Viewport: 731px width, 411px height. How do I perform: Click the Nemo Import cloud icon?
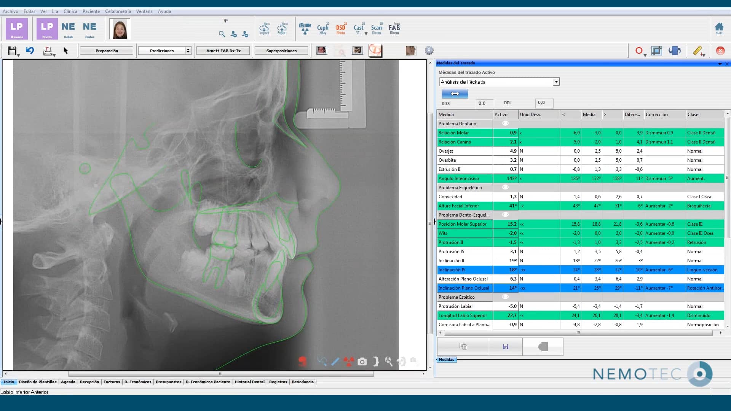pyautogui.click(x=264, y=29)
